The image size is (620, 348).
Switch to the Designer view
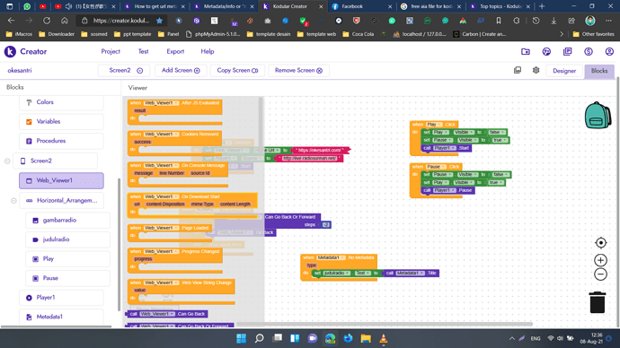(564, 71)
